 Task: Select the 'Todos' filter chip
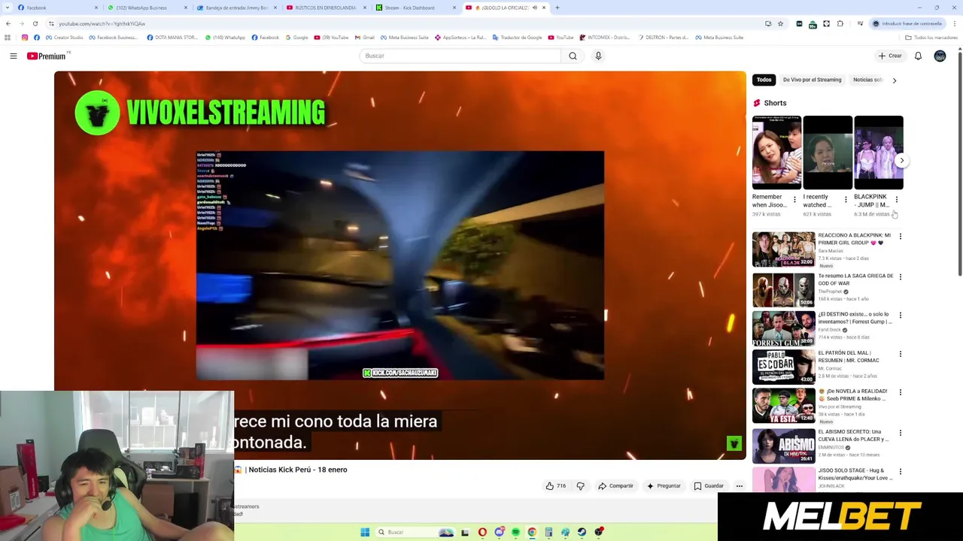click(764, 80)
